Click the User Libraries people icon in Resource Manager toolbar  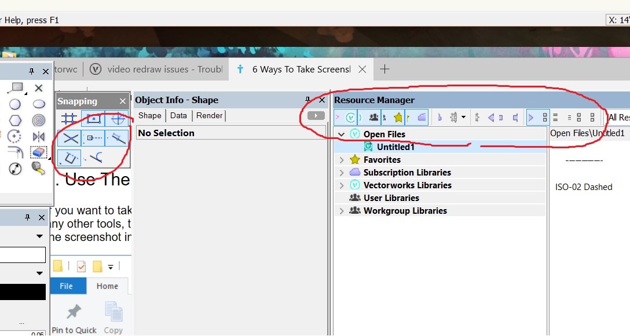click(372, 116)
